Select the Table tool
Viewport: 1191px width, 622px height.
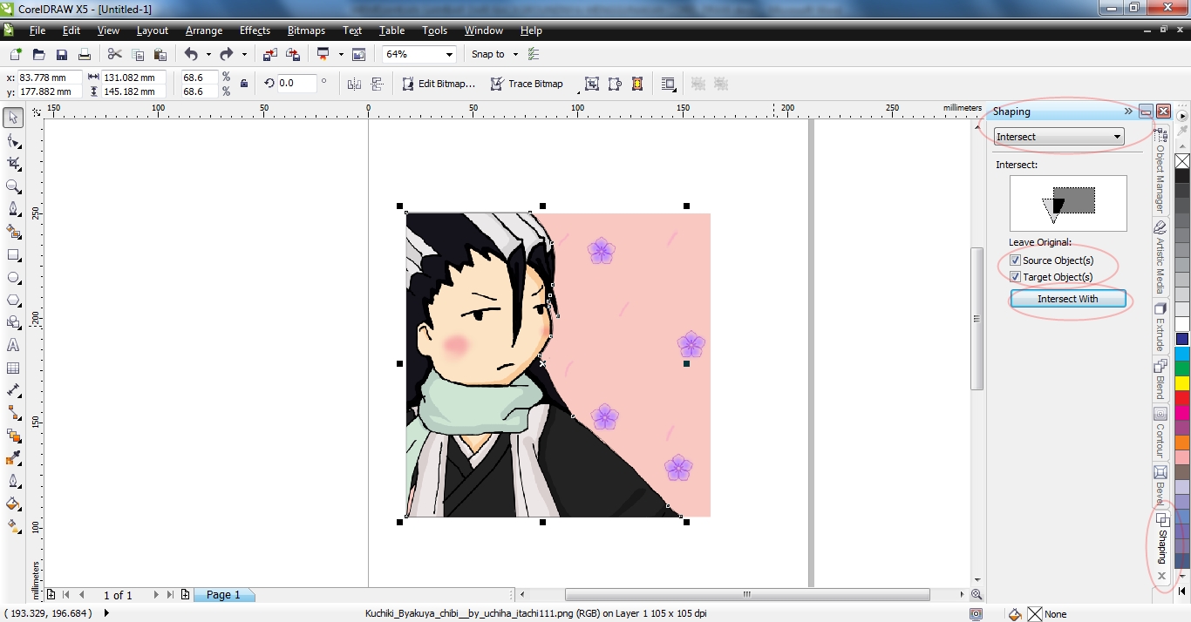pos(13,368)
